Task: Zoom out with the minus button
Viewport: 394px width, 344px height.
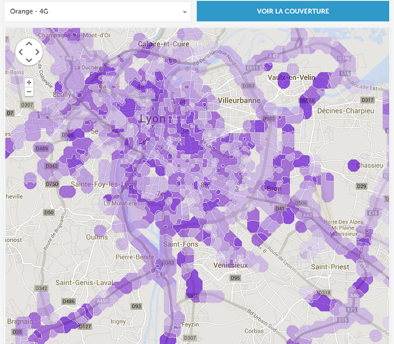Action: tap(29, 92)
